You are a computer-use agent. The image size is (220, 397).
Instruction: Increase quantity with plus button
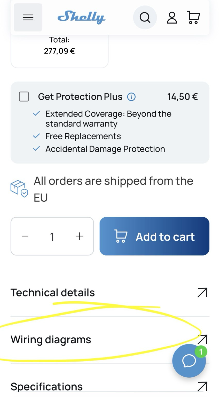80,236
